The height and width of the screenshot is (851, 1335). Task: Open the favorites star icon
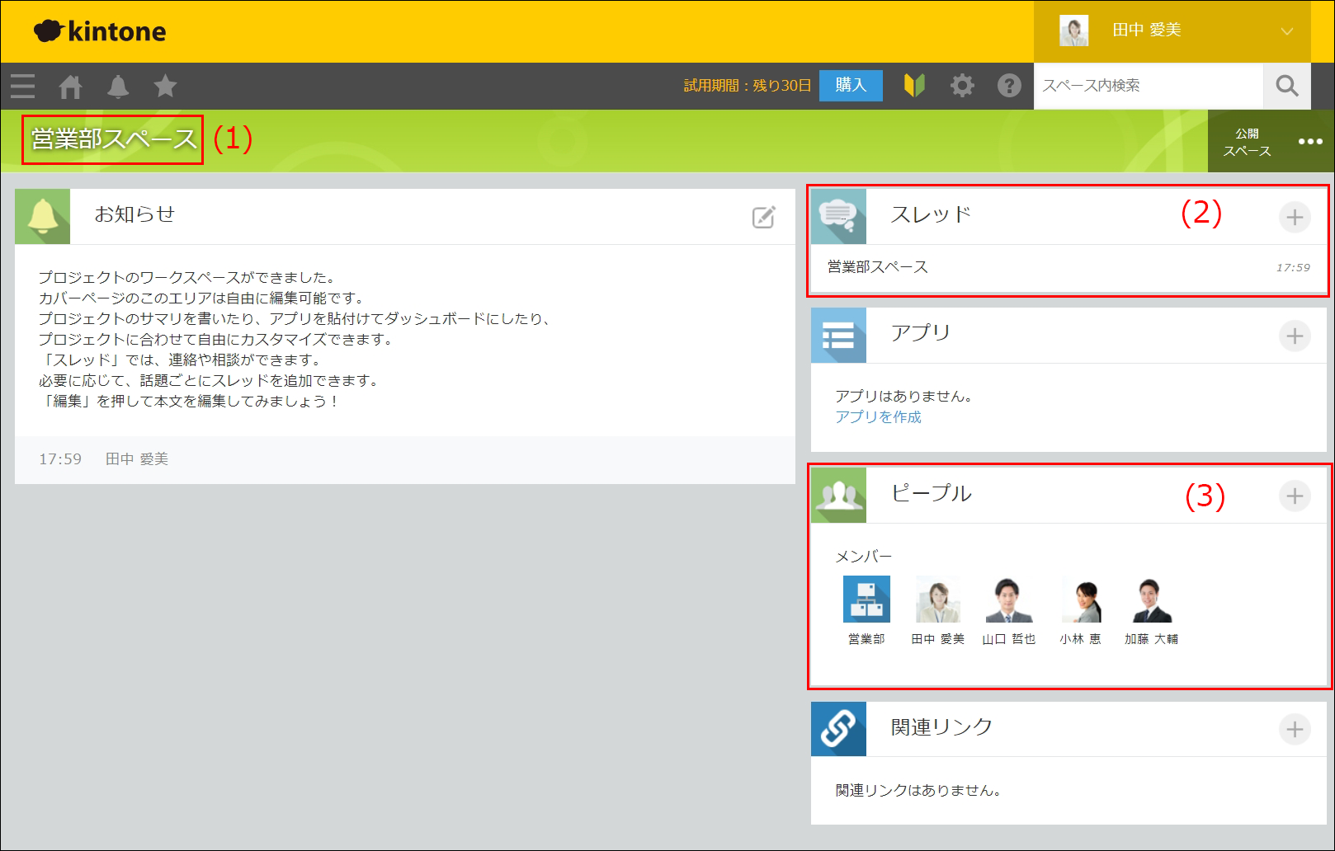pyautogui.click(x=165, y=86)
